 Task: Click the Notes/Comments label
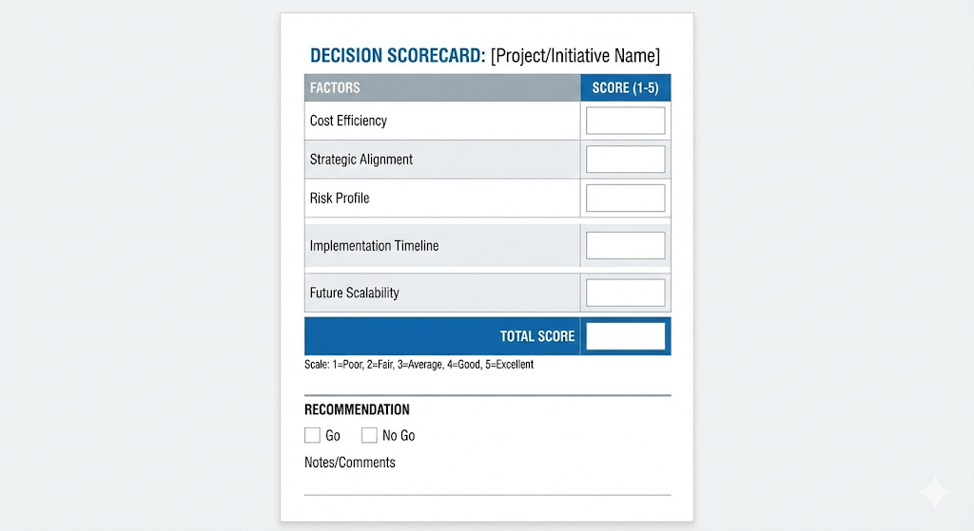[x=349, y=463]
